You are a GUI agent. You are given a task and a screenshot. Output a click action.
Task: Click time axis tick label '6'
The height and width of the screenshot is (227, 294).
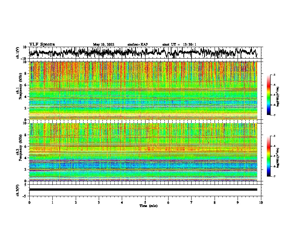pos(169,203)
